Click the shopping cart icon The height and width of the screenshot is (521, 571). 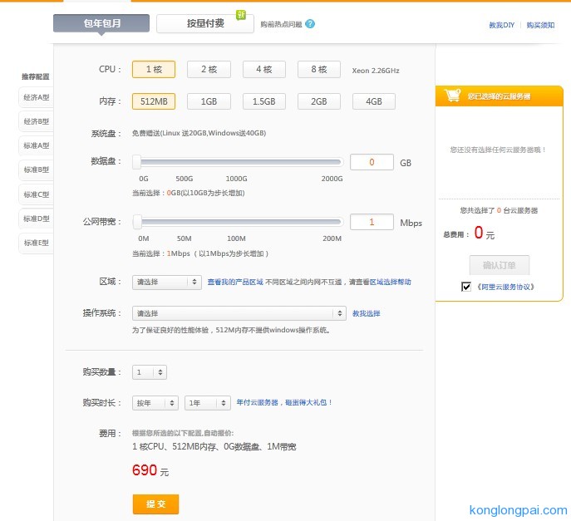(452, 95)
